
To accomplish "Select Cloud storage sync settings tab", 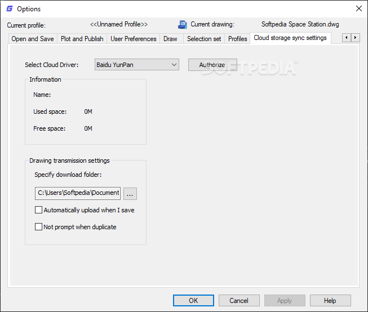I will tap(290, 38).
